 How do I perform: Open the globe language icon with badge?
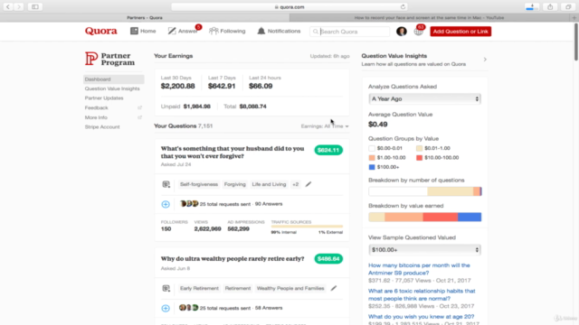coord(418,31)
